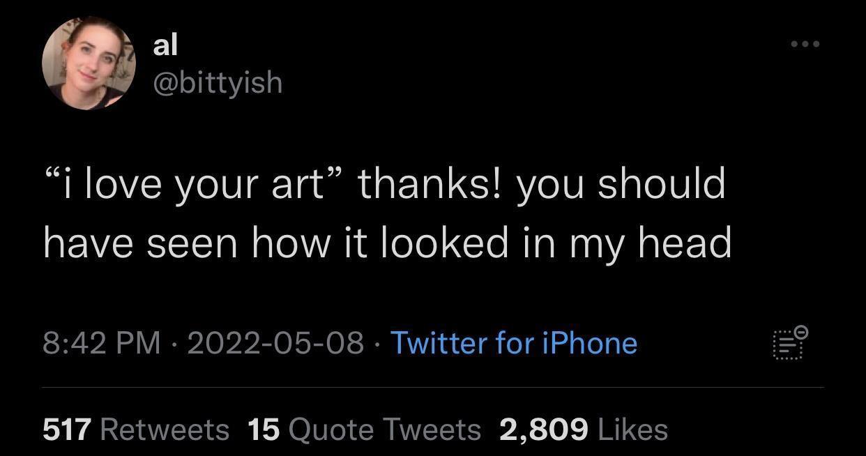Click the display name "al"
The height and width of the screenshot is (456, 866).
click(166, 45)
